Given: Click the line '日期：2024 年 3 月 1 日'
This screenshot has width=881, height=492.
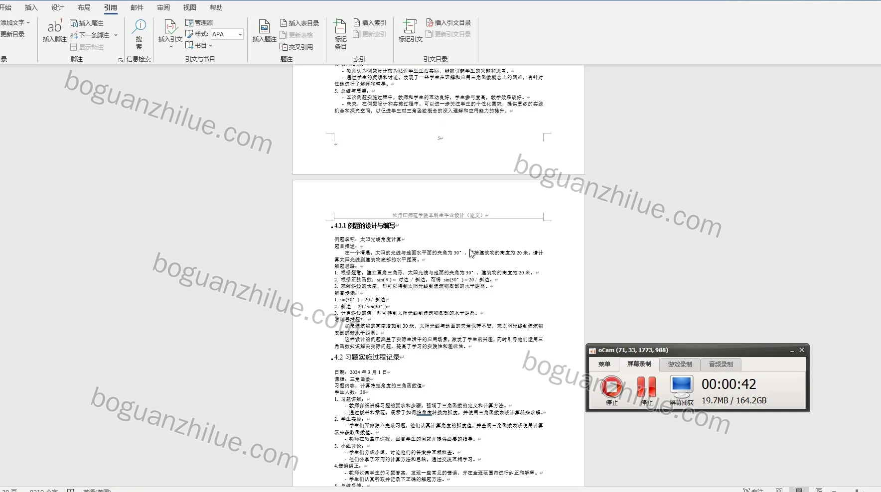Looking at the screenshot, I should coord(361,372).
